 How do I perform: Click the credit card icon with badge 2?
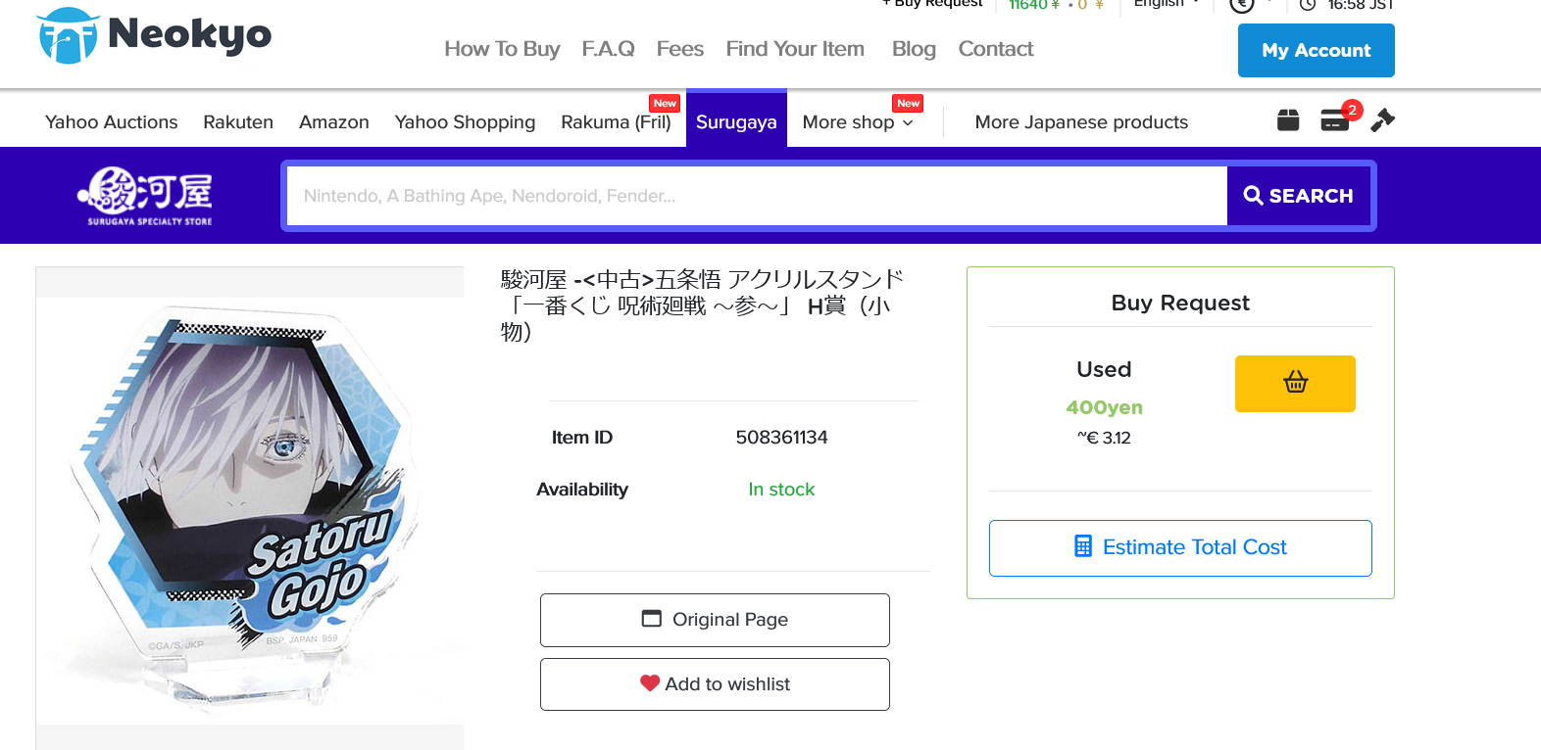coord(1335,119)
